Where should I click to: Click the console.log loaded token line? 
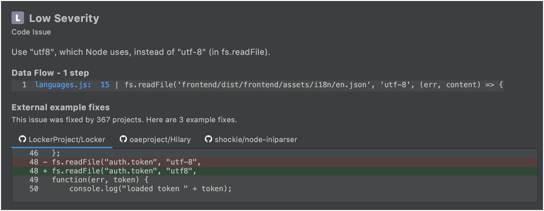click(150, 189)
